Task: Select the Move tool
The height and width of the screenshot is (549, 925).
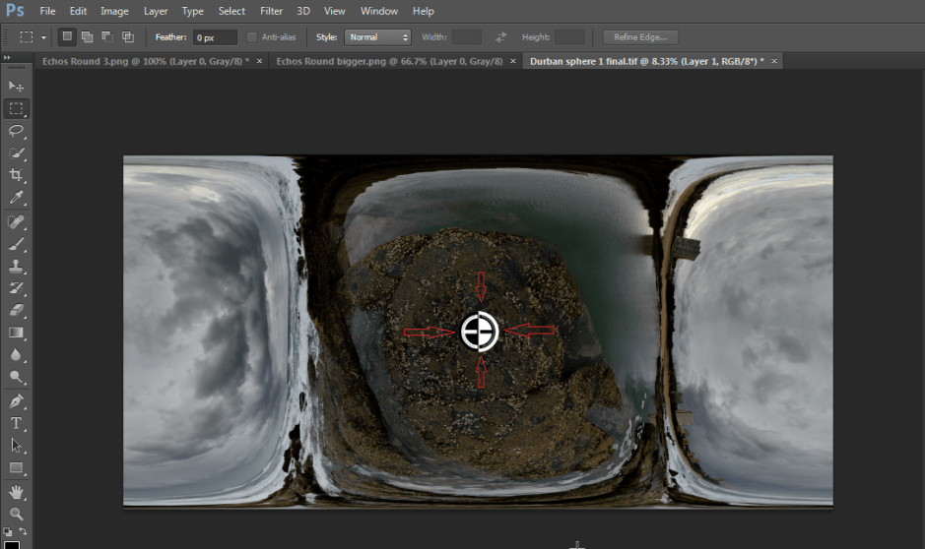Action: click(x=16, y=87)
